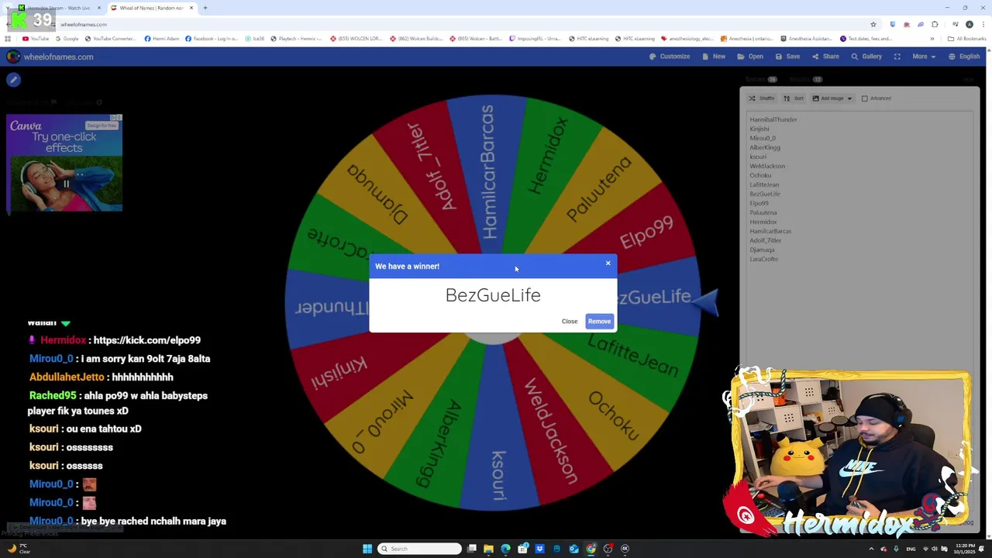This screenshot has height=558, width=992.
Task: Switch to the Entries tab
Action: [760, 79]
